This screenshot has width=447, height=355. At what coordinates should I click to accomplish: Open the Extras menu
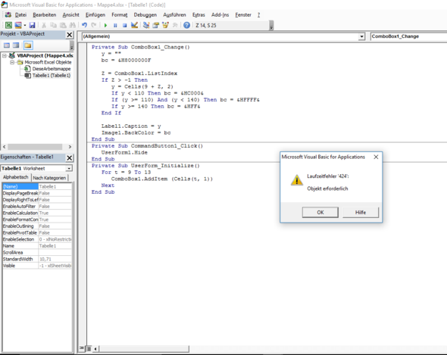click(x=198, y=15)
